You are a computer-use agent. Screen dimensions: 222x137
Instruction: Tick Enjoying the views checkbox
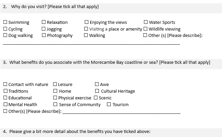click(86, 22)
